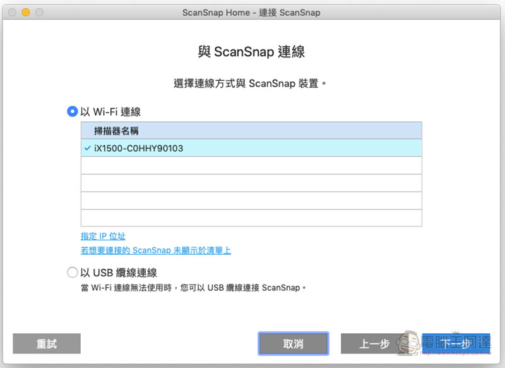Click the 重試 retry button

tap(47, 343)
